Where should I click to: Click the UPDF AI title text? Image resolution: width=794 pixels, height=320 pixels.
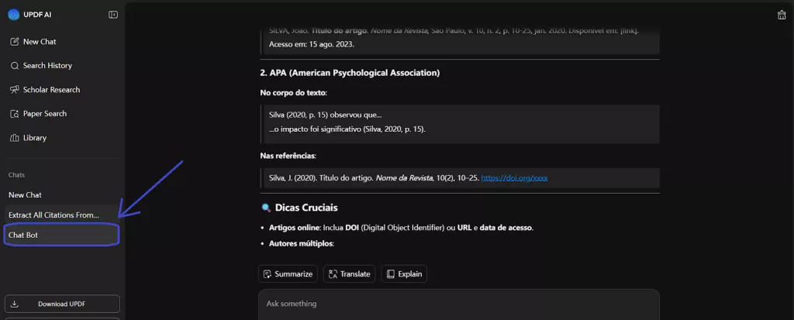(37, 15)
